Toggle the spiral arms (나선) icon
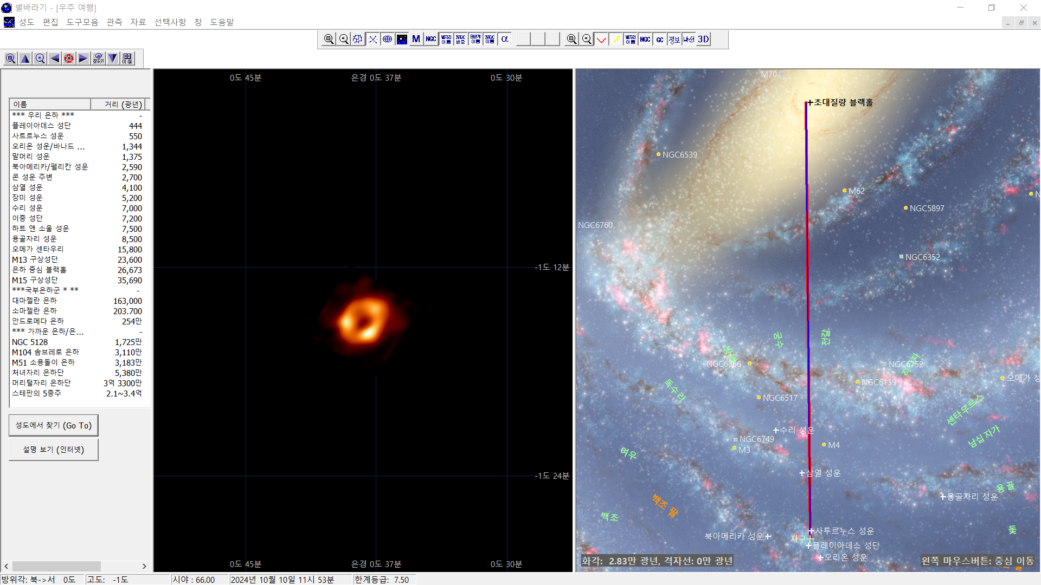Screen dimensions: 1041x585 (689, 39)
